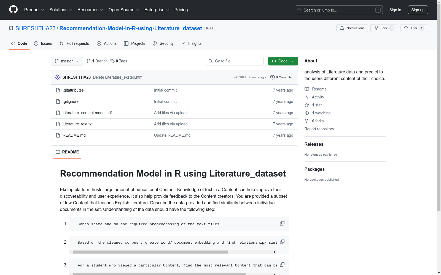Expand the Solutions menu
Screen dimensions: 441x275
[61, 10]
